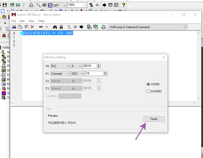Close the Memory Setting dialog
This screenshot has width=203, height=158.
point(164,57)
